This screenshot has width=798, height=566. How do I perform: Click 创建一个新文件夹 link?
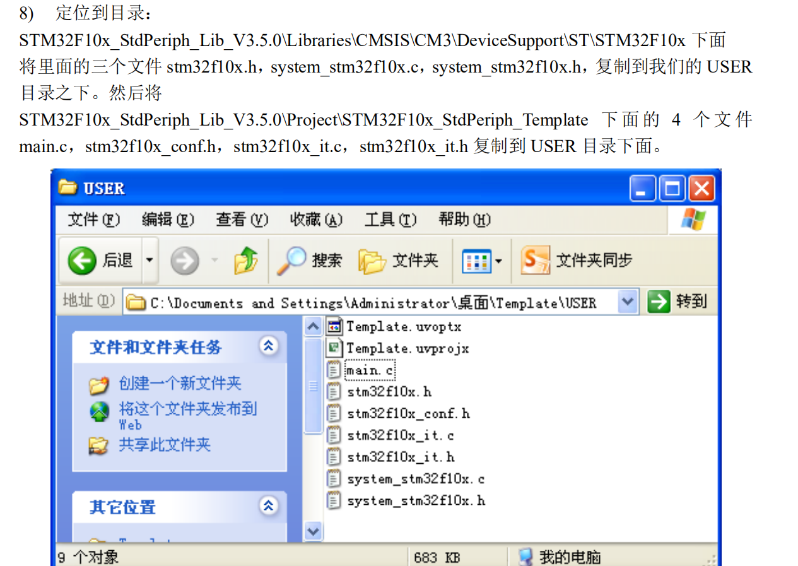coord(180,383)
